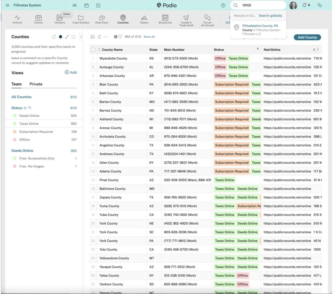The width and height of the screenshot is (333, 294).
Task: Open the Vendors app
Action: click(x=60, y=19)
